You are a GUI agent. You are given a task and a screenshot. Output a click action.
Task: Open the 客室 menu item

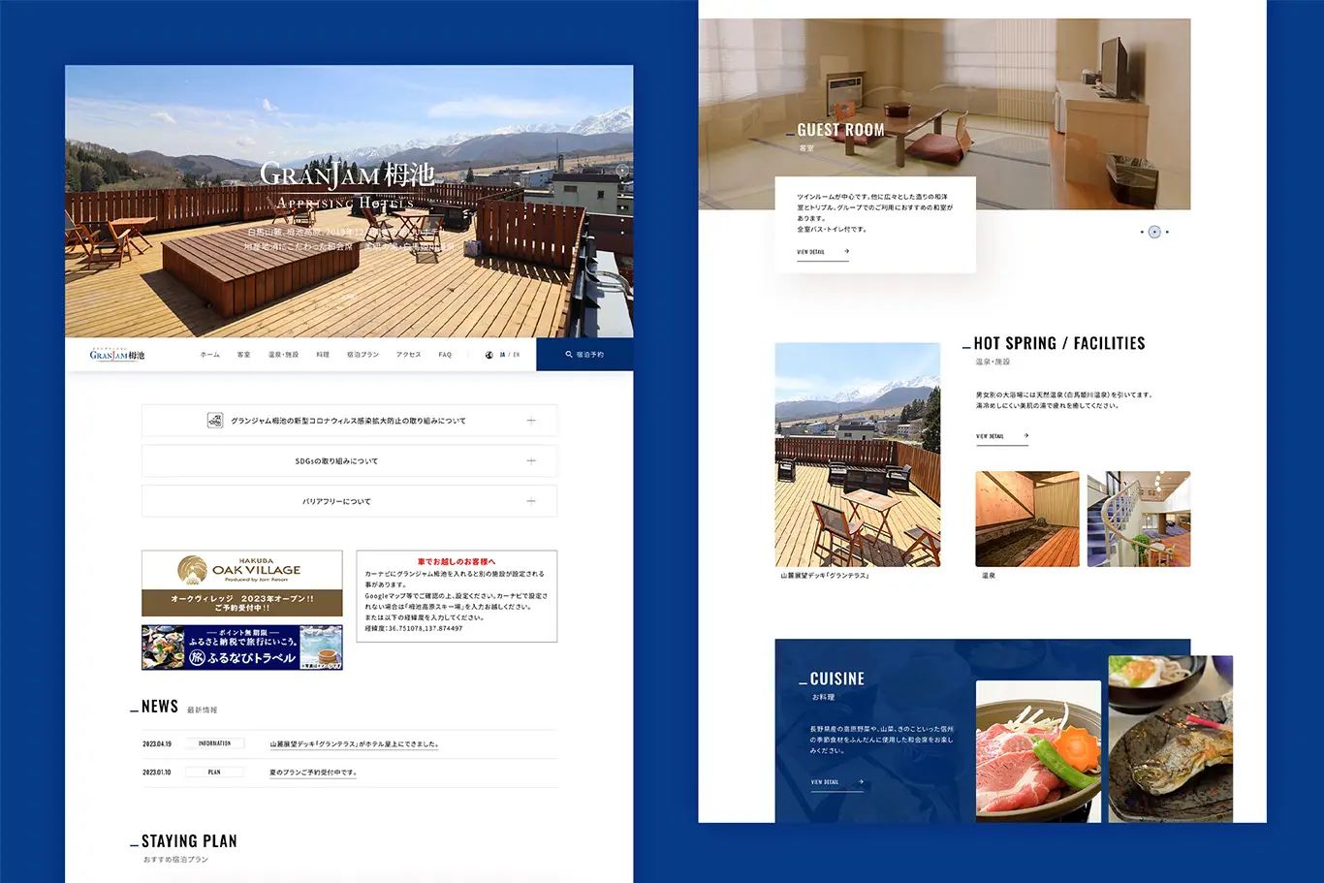coord(243,355)
